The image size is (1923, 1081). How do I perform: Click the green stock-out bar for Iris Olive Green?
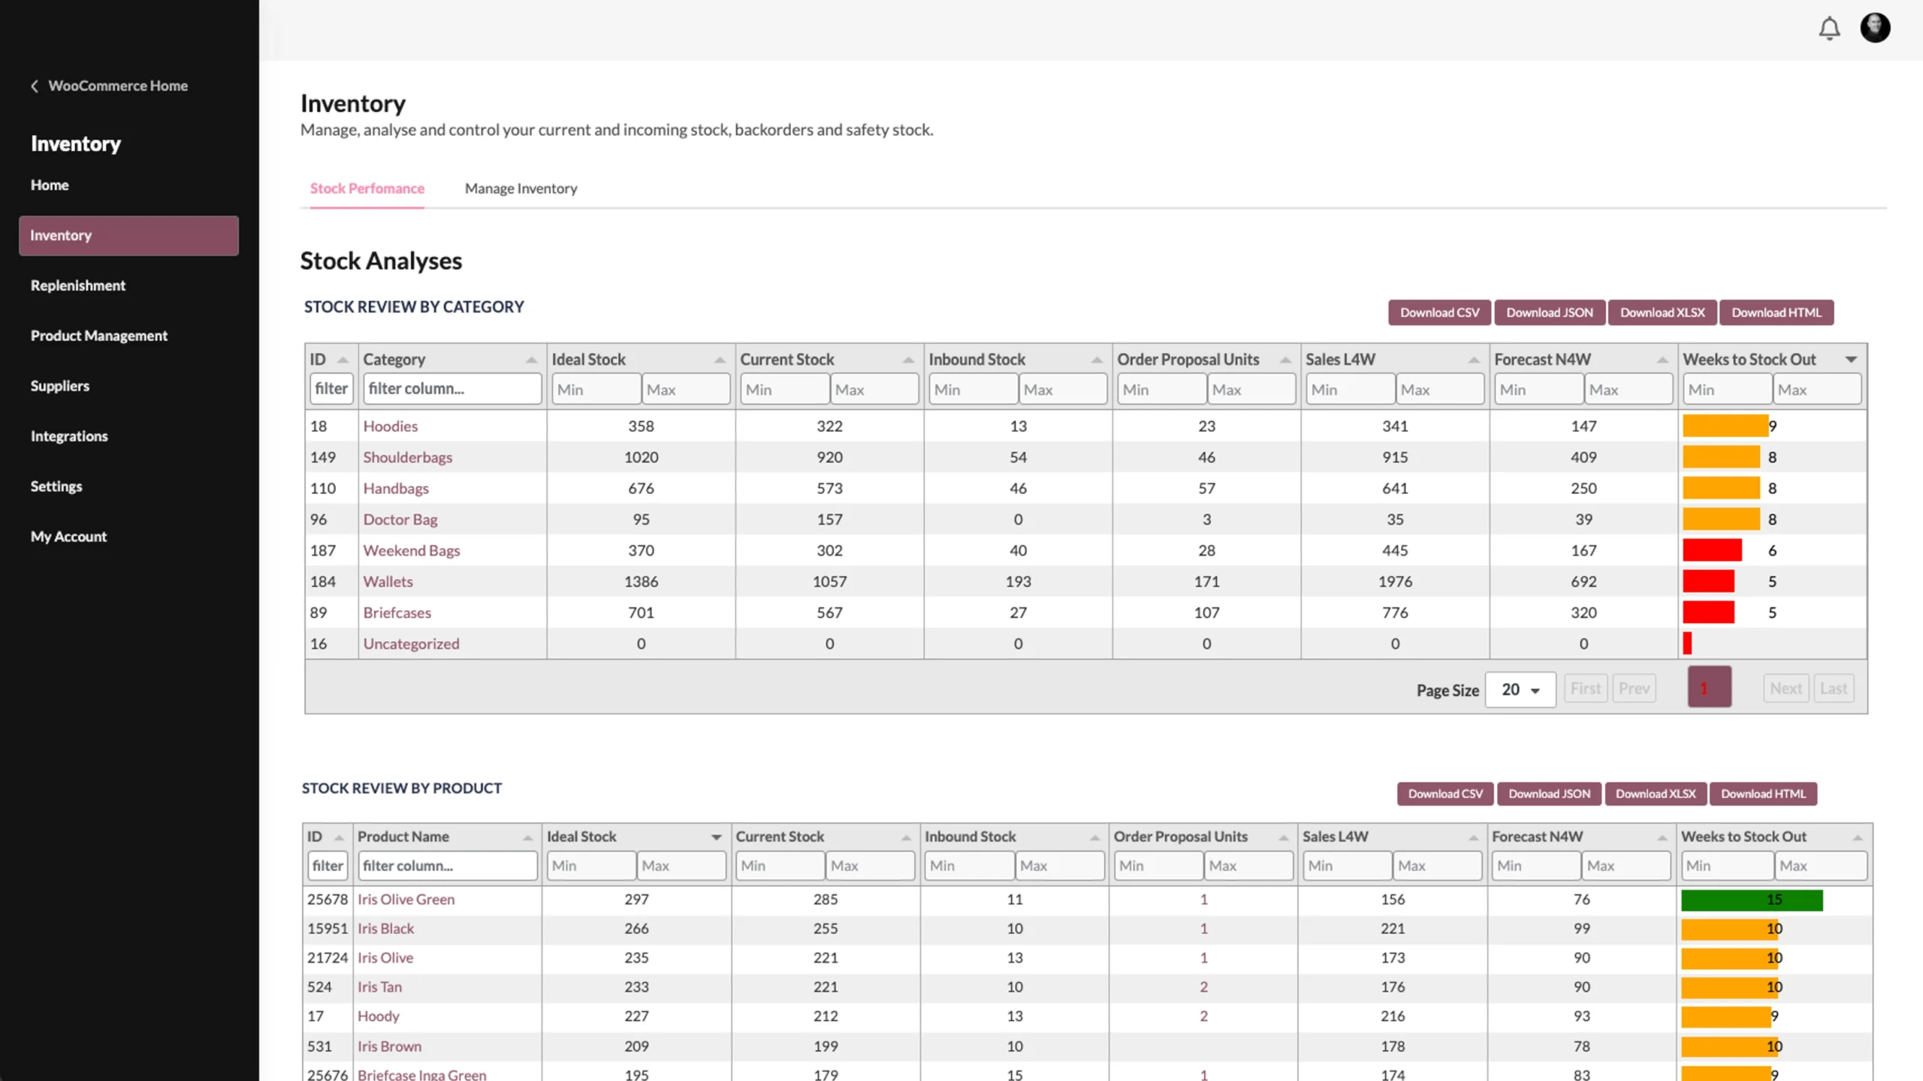click(x=1752, y=899)
